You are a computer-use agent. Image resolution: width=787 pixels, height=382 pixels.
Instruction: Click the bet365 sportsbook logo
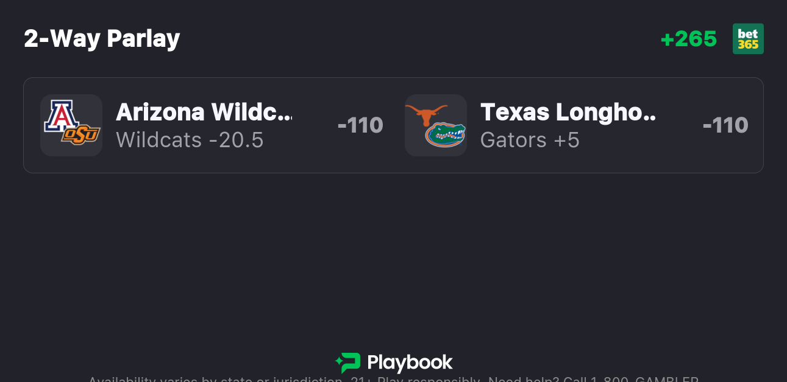(x=748, y=39)
